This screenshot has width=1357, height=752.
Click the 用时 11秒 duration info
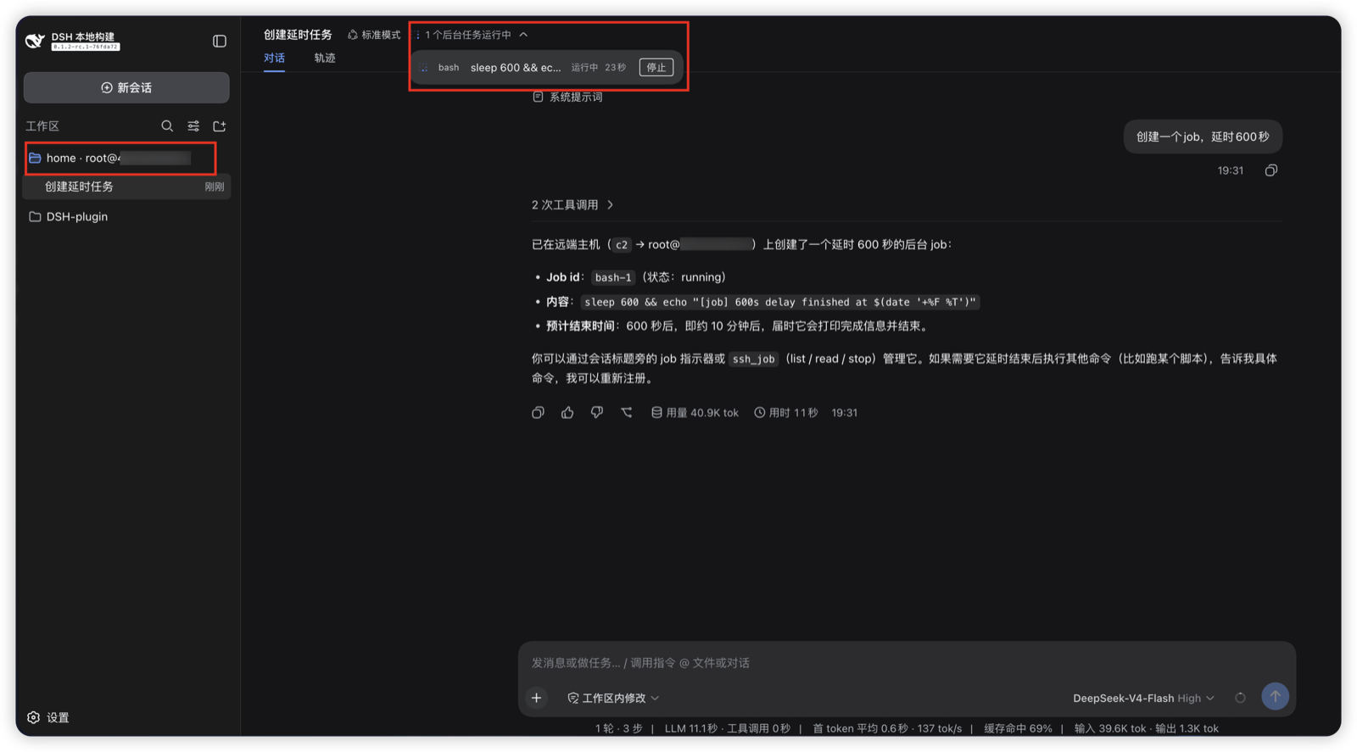(x=786, y=412)
